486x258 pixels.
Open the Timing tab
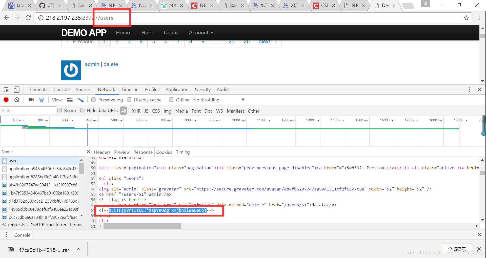183,152
